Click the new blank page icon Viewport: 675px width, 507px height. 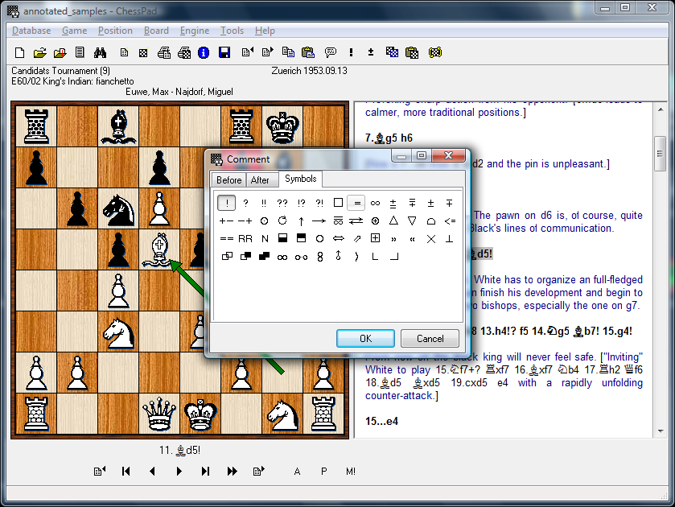pos(19,53)
